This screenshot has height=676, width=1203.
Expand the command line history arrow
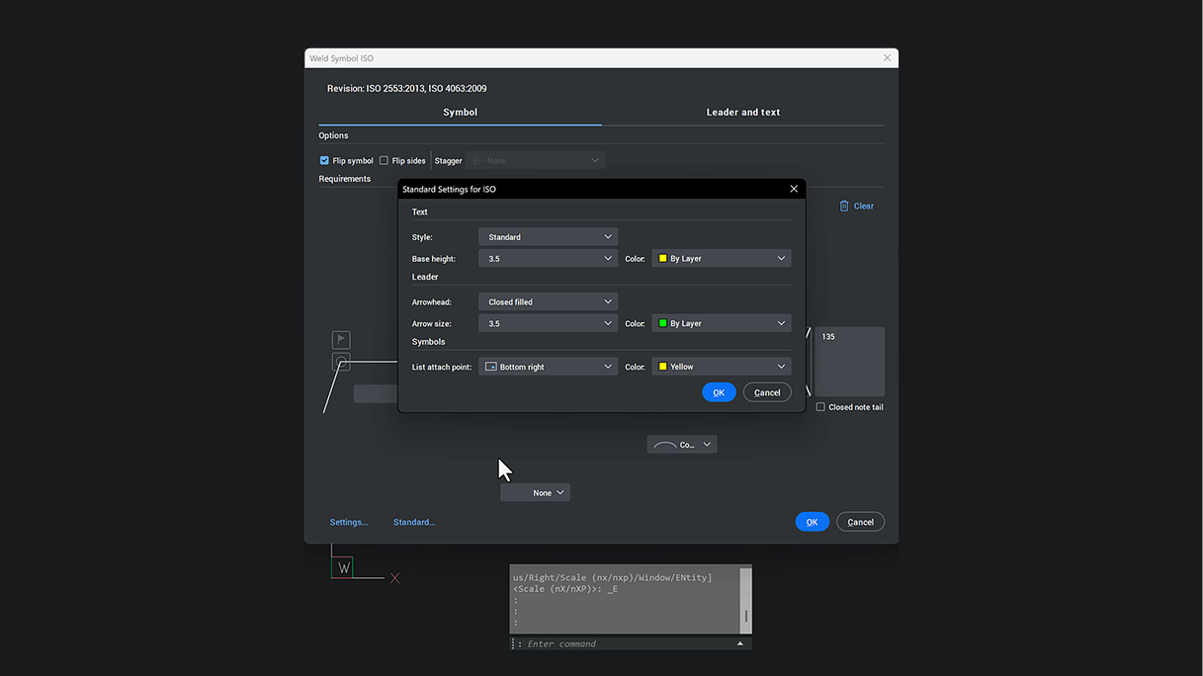click(x=739, y=643)
